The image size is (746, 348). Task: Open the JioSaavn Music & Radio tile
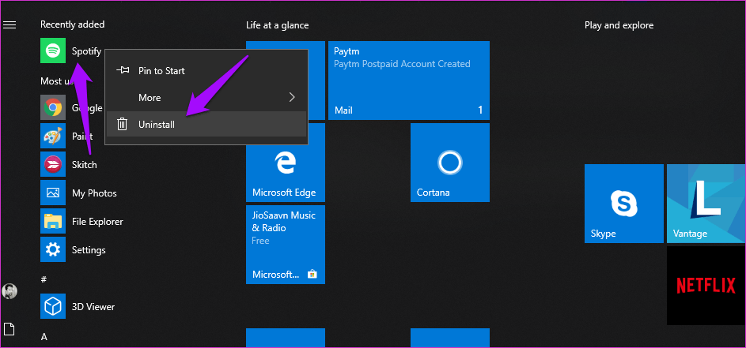coord(286,245)
